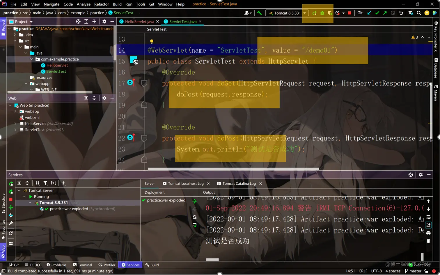The width and height of the screenshot is (440, 275).
Task: Switch to Tomcat Catalina Log tab
Action: [x=239, y=183]
